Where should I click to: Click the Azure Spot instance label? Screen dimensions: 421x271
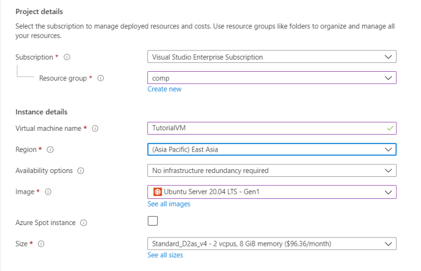click(x=45, y=223)
